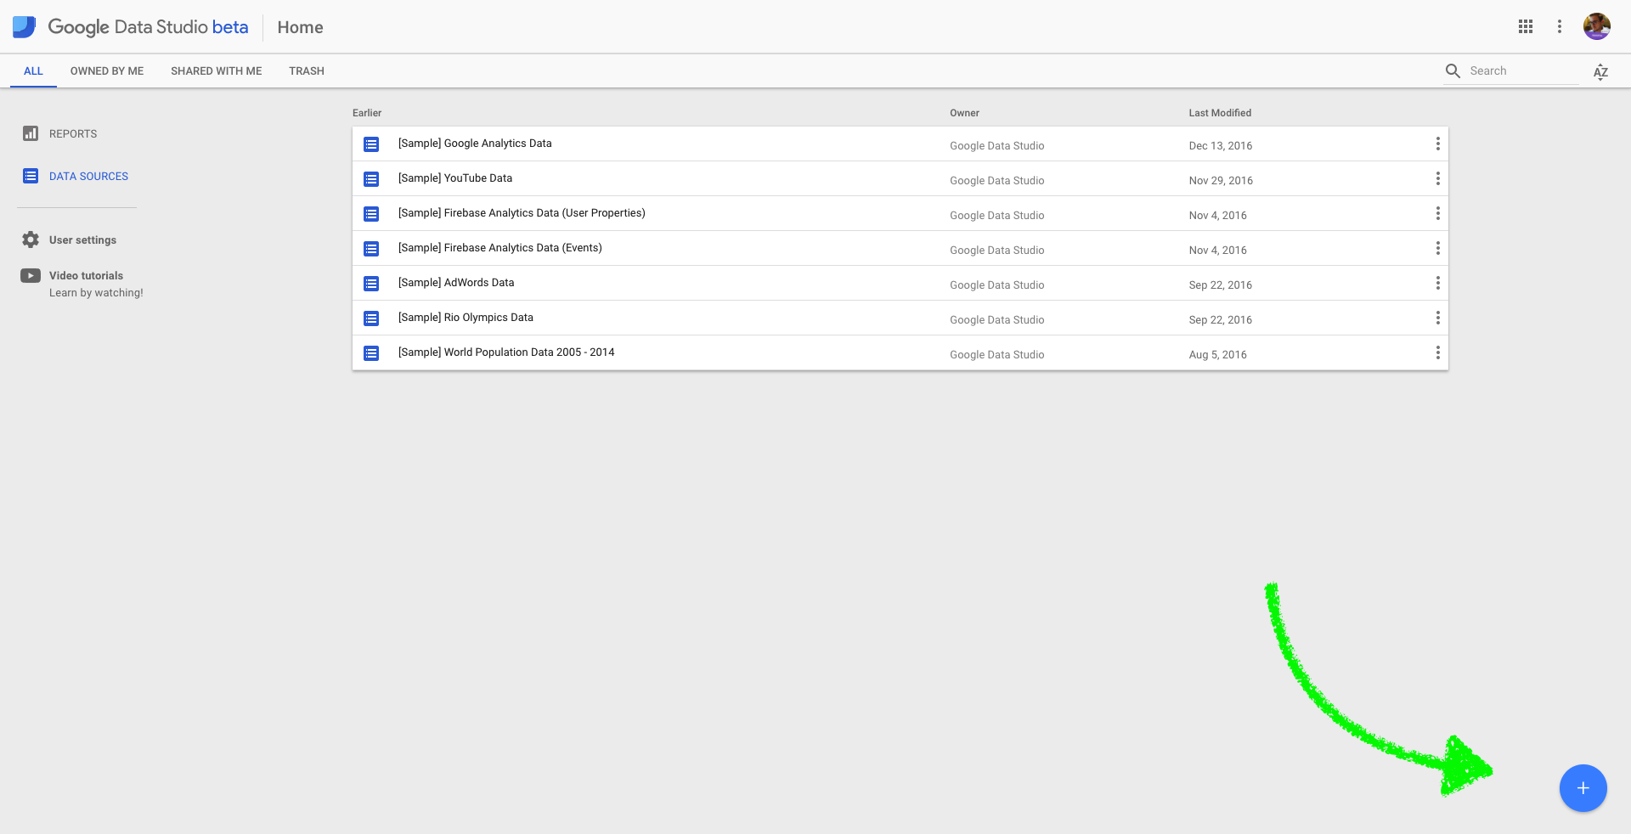Click the Reports bar chart icon
This screenshot has height=834, width=1631.
(x=31, y=133)
